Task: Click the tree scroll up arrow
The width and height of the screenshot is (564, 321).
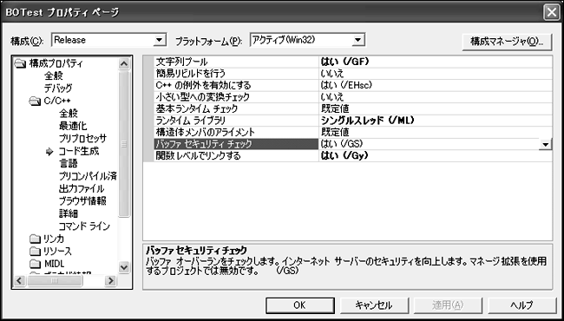Action: tap(124, 65)
